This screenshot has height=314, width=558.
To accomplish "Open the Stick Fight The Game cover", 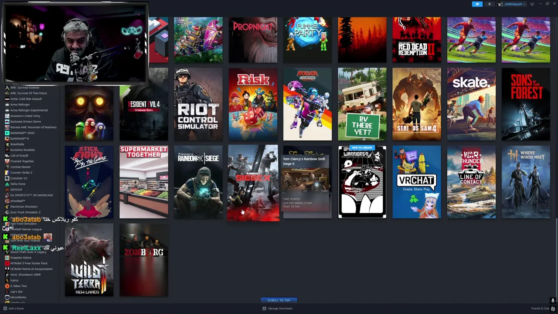I will tap(89, 182).
